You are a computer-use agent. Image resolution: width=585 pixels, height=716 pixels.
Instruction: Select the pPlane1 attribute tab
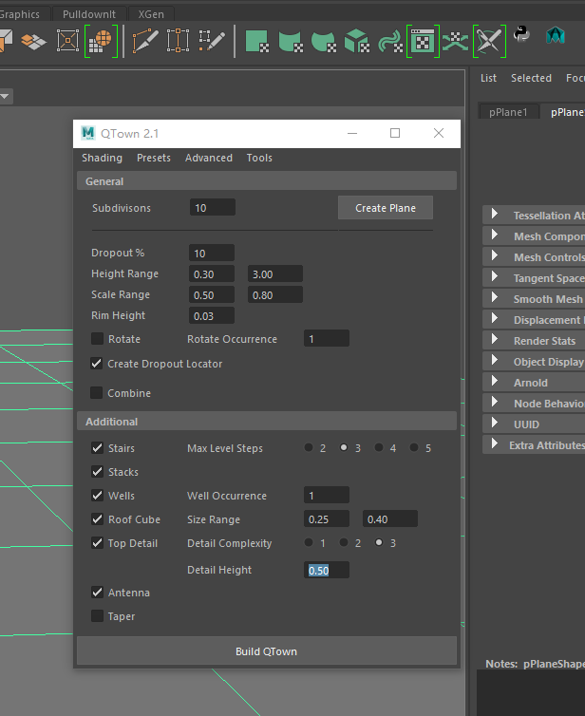pyautogui.click(x=508, y=112)
